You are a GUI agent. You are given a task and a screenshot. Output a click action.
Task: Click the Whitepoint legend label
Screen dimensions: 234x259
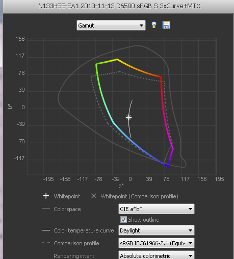pos(67,196)
